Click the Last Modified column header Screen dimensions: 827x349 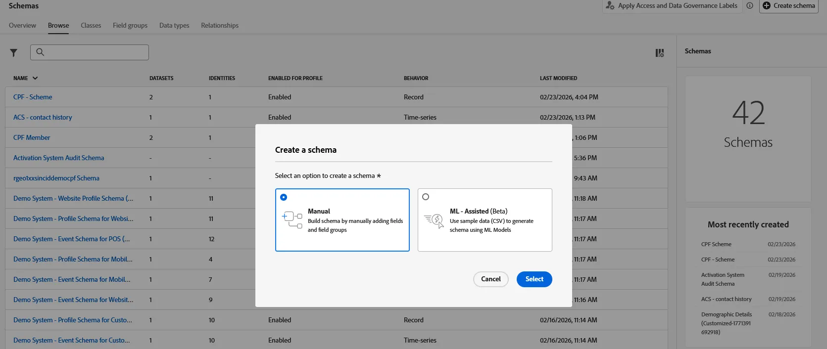(558, 78)
